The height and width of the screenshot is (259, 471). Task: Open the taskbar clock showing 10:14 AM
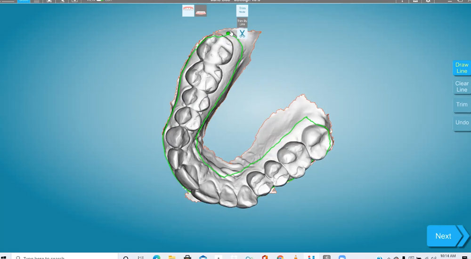447,256
